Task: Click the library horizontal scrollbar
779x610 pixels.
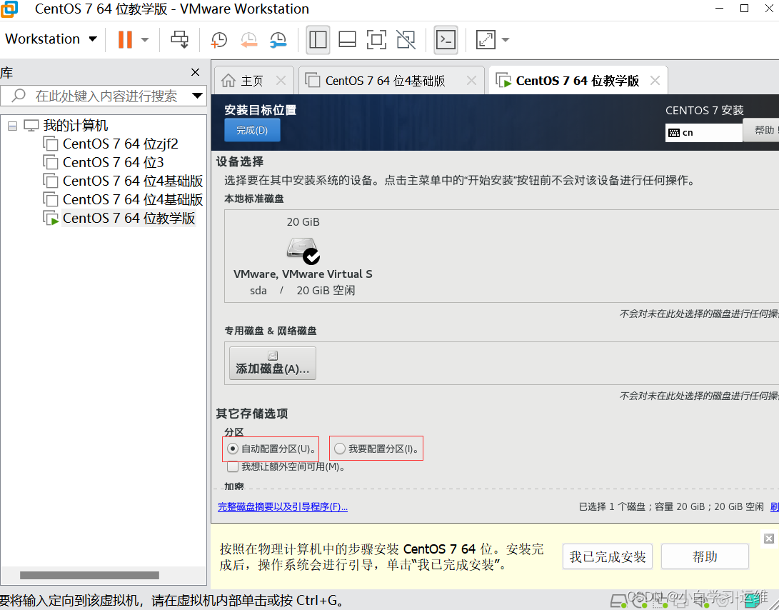Action: [89, 575]
